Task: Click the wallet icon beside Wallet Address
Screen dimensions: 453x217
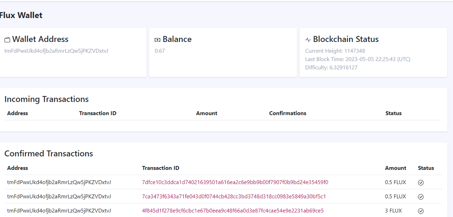Action: point(7,40)
